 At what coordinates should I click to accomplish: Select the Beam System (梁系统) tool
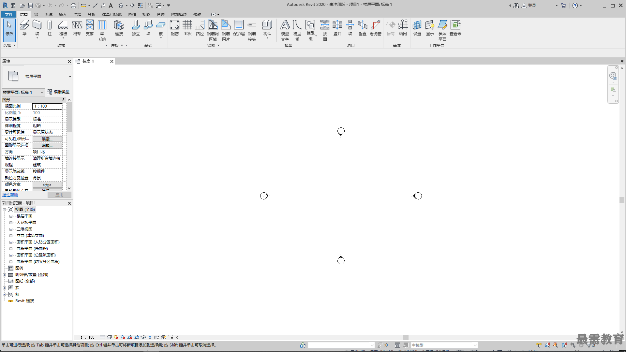pyautogui.click(x=102, y=30)
